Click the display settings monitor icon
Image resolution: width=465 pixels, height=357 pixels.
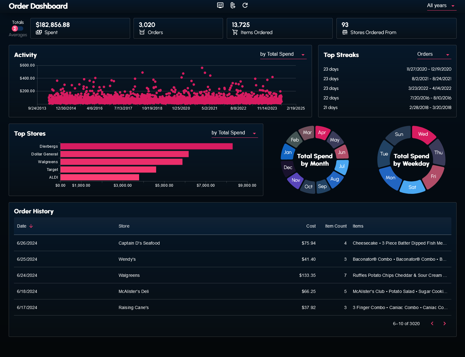[220, 5]
